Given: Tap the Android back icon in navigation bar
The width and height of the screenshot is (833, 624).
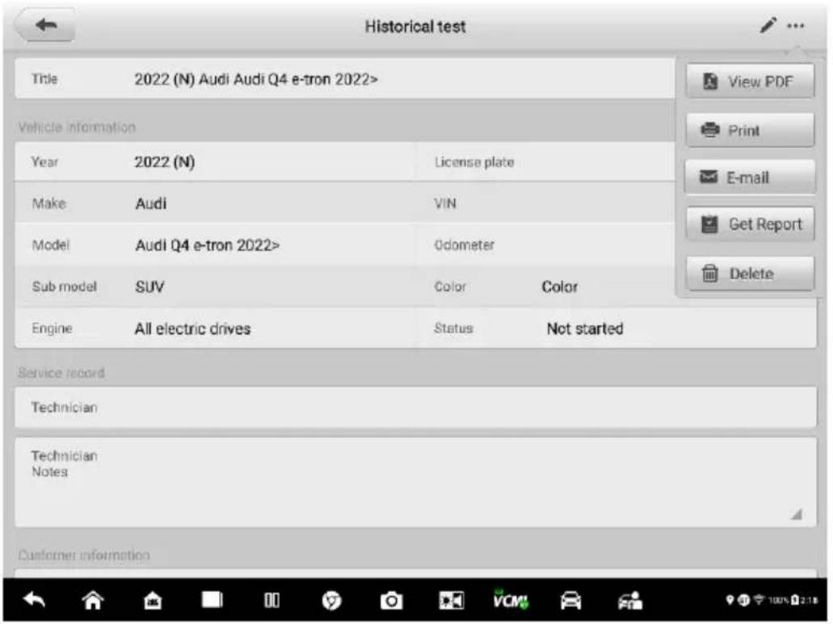Looking at the screenshot, I should pos(35,601).
